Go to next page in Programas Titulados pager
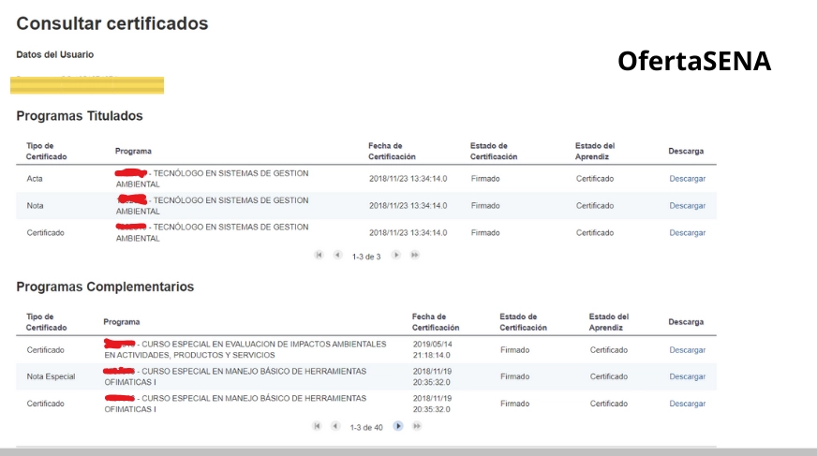 396,255
